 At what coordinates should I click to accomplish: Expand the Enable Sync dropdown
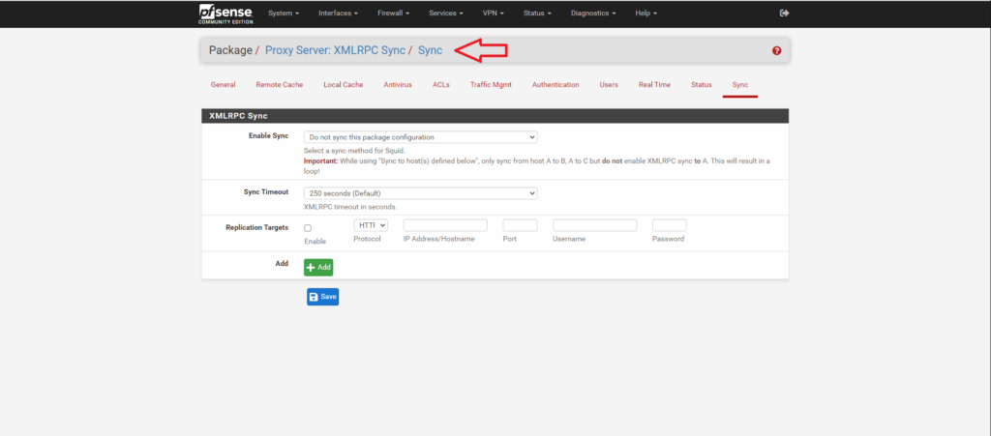pos(420,138)
